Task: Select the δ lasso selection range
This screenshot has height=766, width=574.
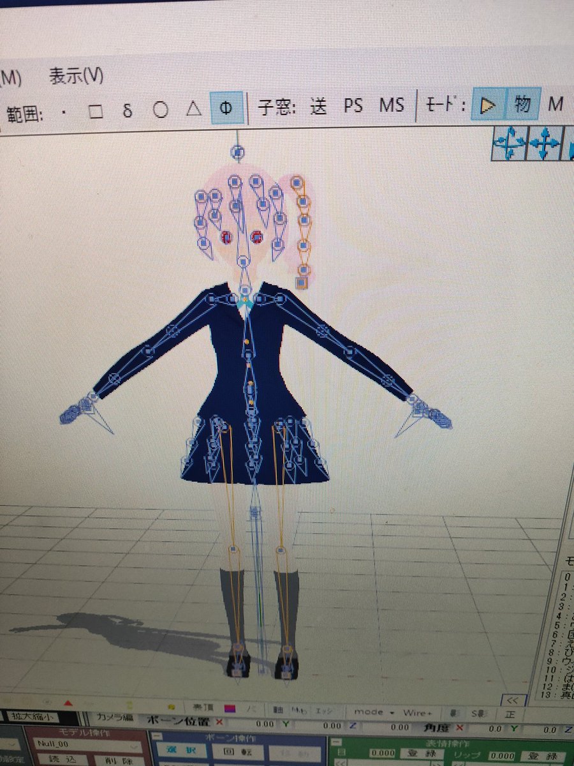Action: coord(128,110)
